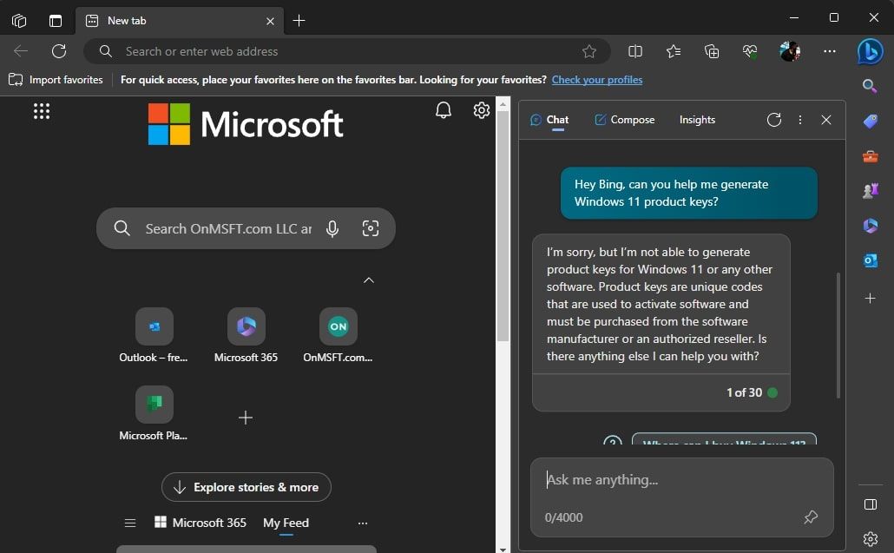Toggle the sidebar visibility button
The height and width of the screenshot is (553, 894).
tap(870, 504)
